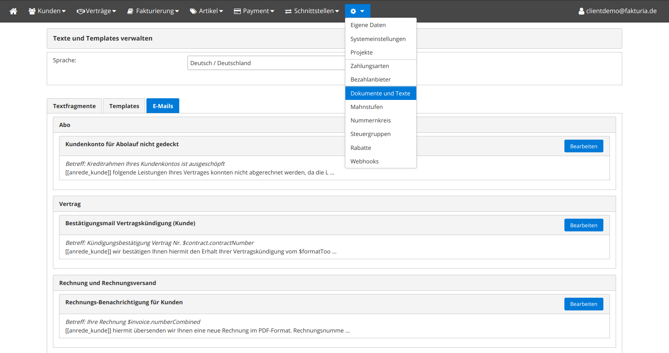
Task: Select Dokumente und Texte menu entry
Action: click(x=380, y=93)
